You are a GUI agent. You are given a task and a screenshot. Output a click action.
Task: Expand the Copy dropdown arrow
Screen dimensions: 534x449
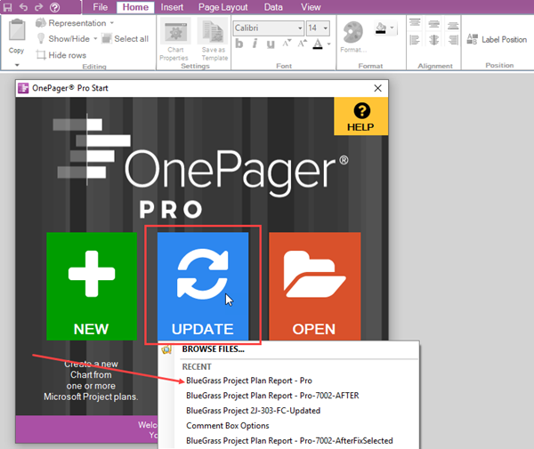(17, 65)
